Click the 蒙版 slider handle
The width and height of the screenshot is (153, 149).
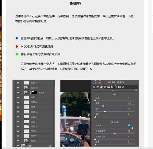[95, 117]
